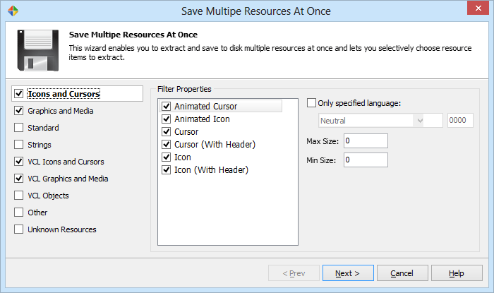The width and height of the screenshot is (494, 293).
Task: Click the Min Size input field
Action: [x=365, y=160]
